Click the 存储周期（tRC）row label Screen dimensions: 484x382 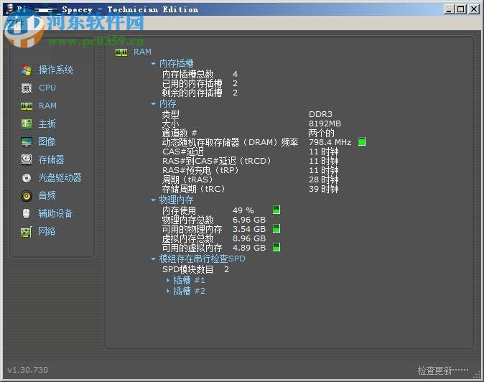[194, 189]
